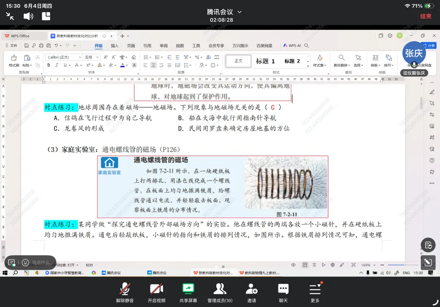Open the 引用 ribbon tab
Screen dimensions: 440x307
click(x=147, y=46)
